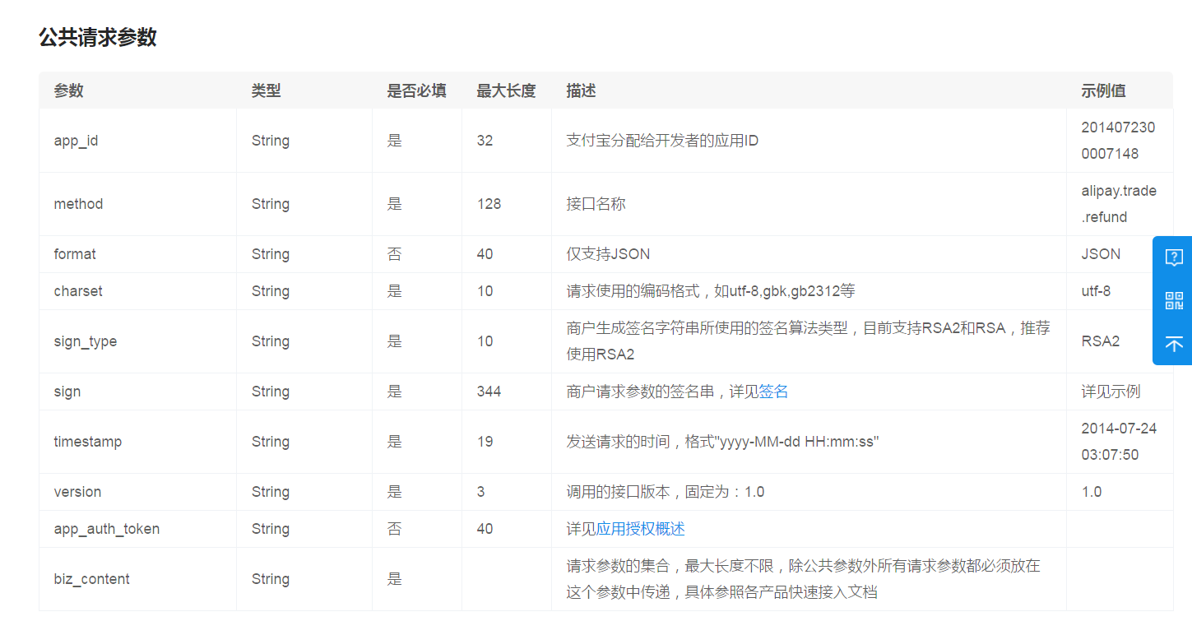Click the alipay.trade.refund example value
This screenshot has width=1192, height=635.
click(1119, 204)
